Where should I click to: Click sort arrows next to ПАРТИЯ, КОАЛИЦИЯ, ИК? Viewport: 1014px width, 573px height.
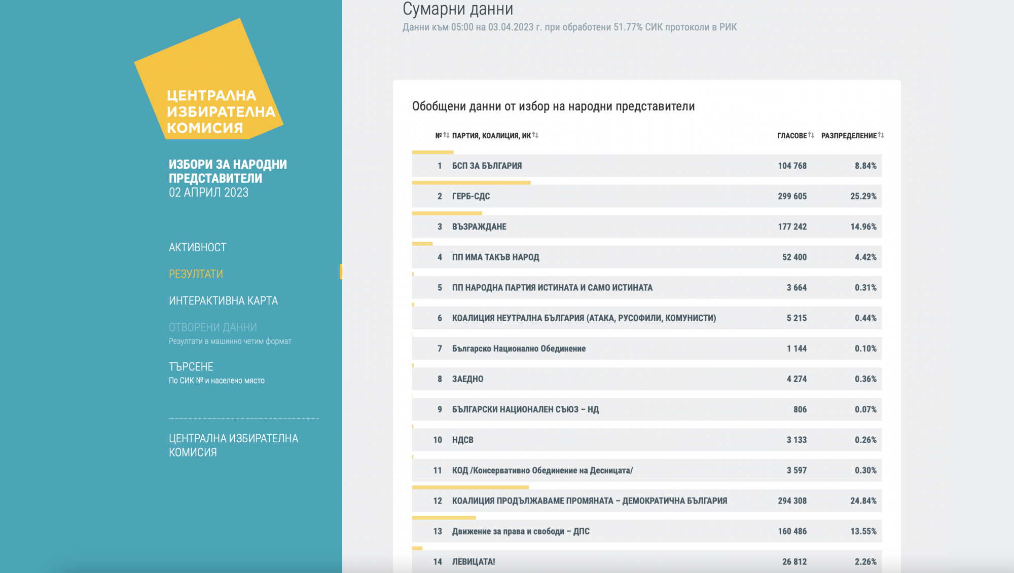click(x=535, y=135)
